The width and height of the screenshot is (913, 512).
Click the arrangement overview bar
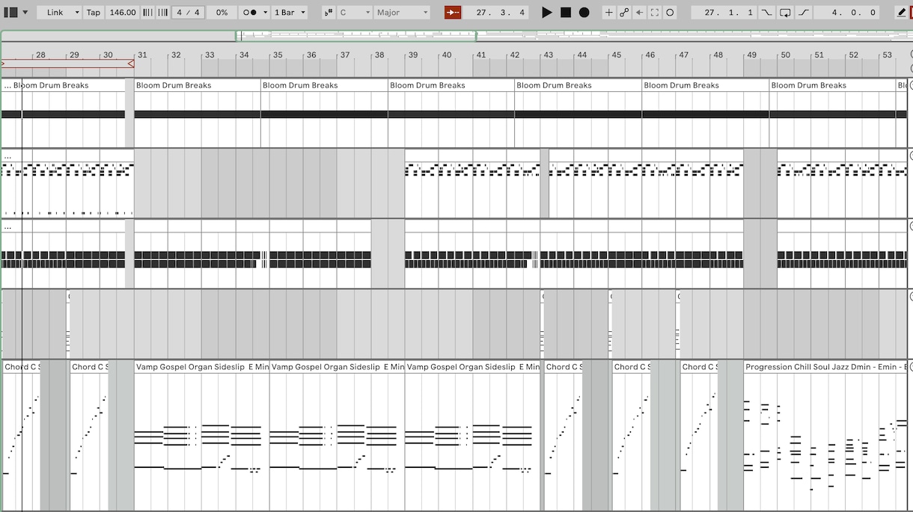[x=455, y=36]
